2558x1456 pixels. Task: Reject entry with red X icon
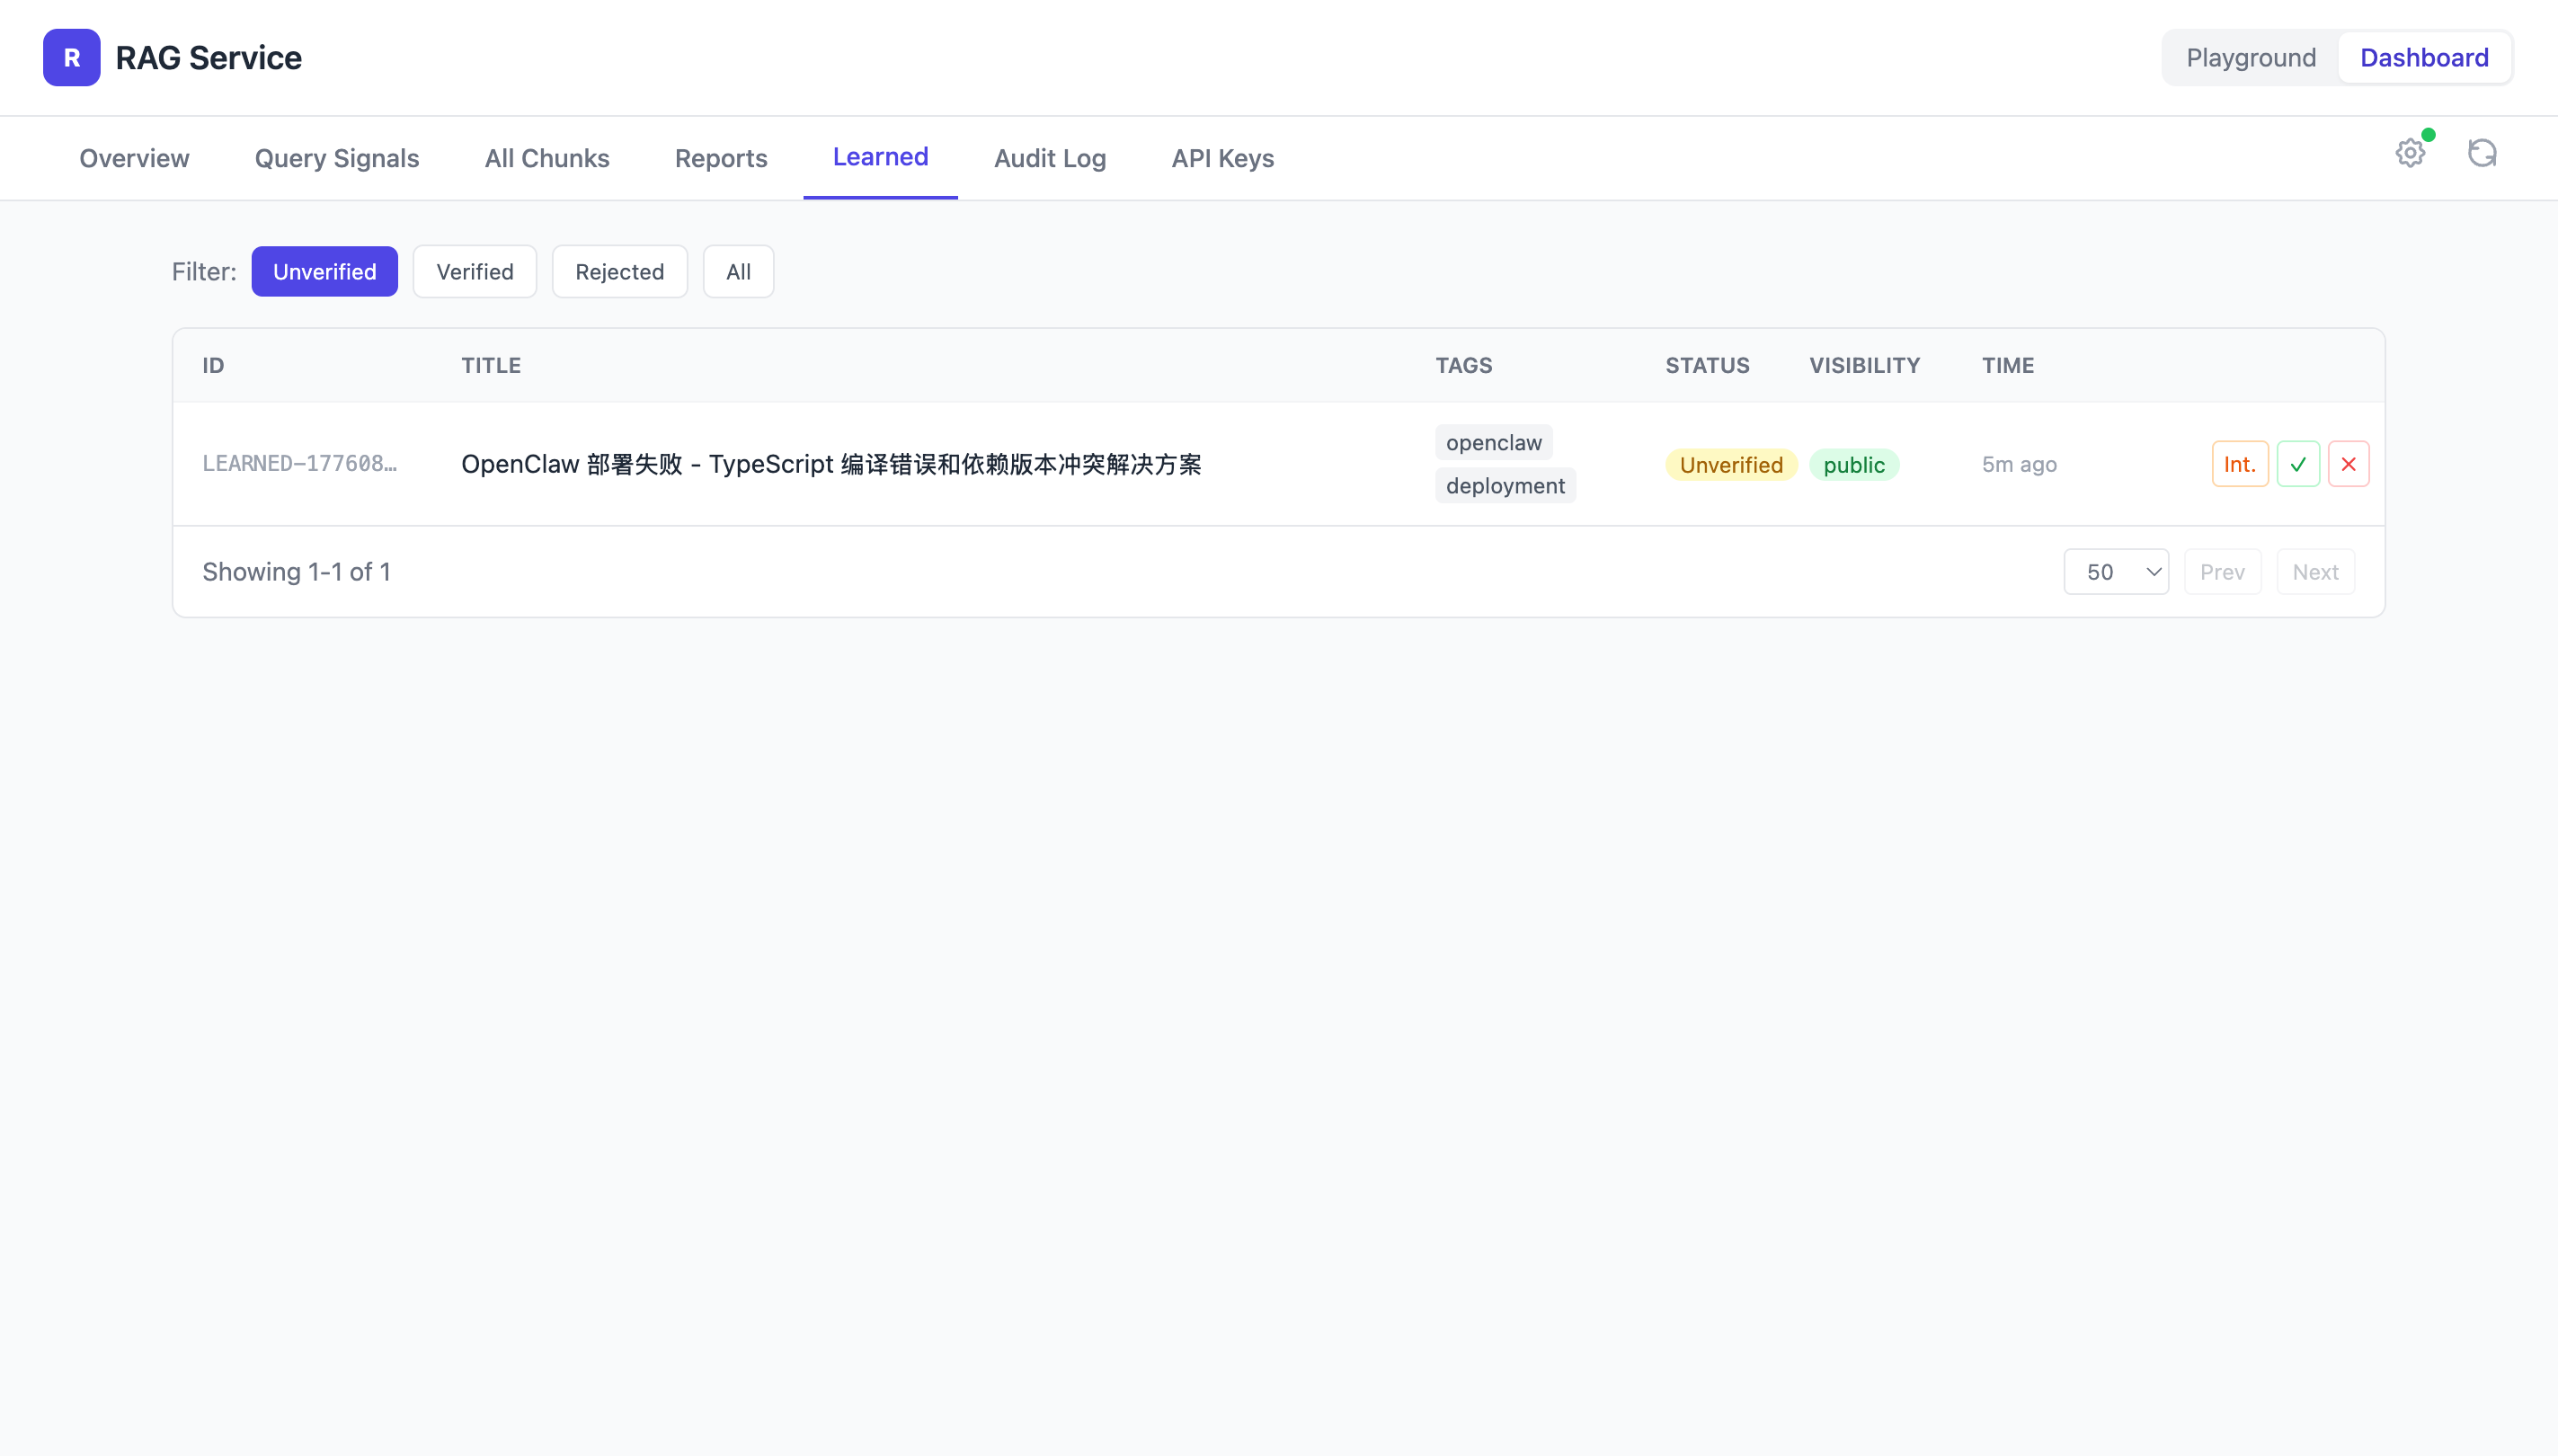[2348, 464]
